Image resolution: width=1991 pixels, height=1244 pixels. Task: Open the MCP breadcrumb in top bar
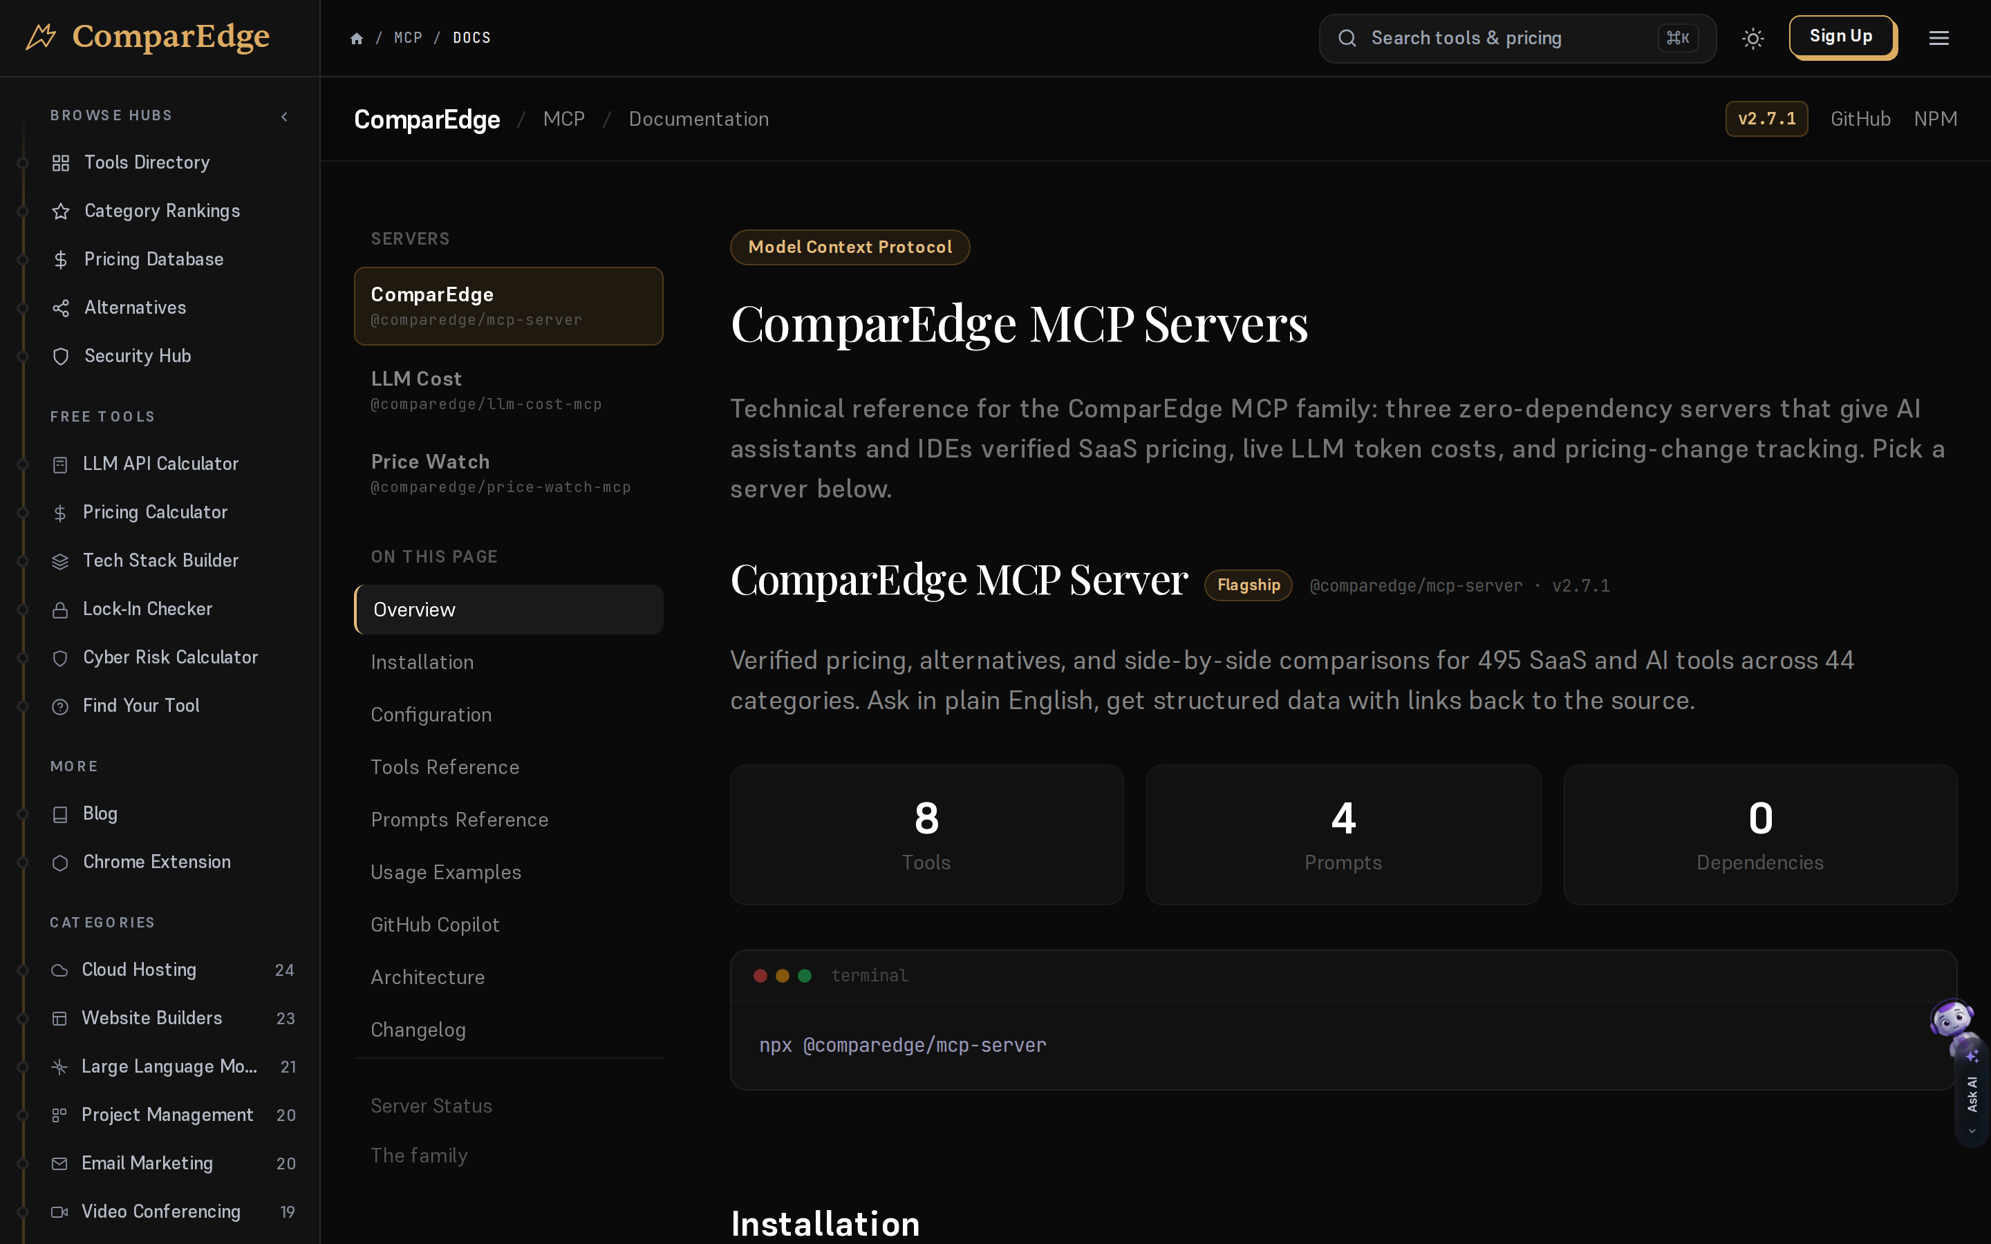pos(408,39)
